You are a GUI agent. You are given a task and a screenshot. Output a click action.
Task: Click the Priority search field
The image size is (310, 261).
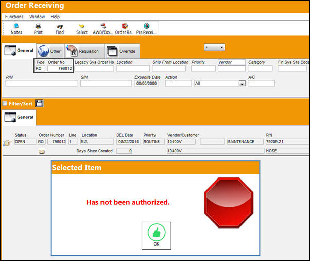pos(203,68)
